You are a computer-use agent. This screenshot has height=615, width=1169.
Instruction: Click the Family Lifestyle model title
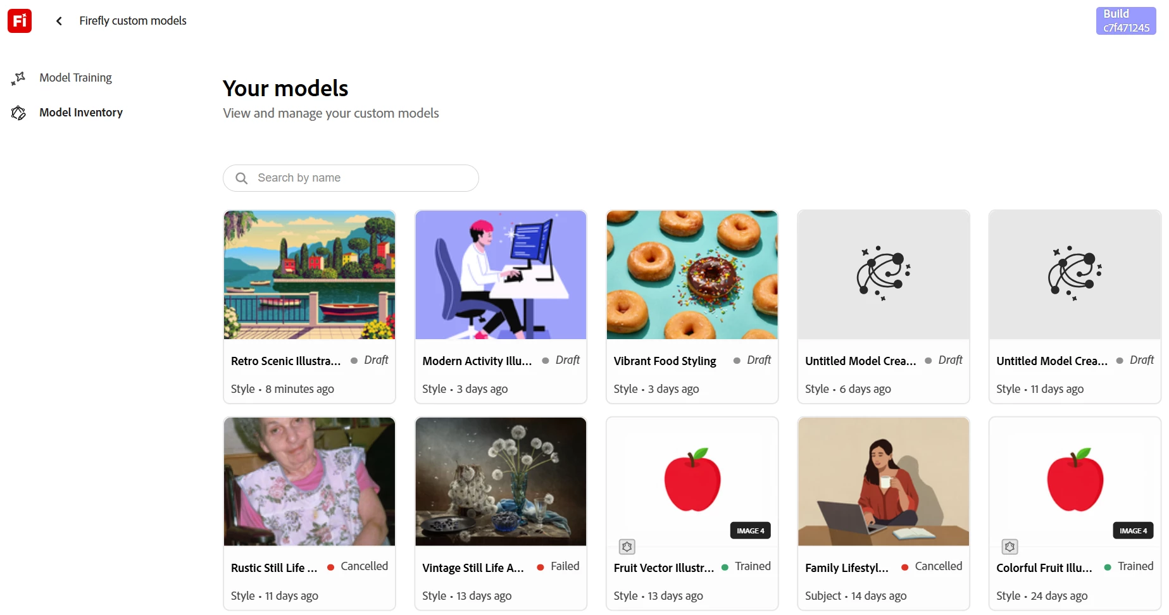846,568
